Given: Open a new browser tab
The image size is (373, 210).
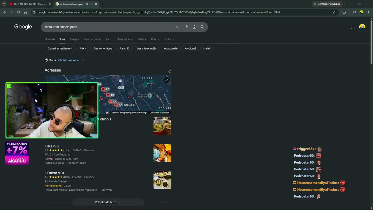Looking at the screenshot, I should coord(103,4).
